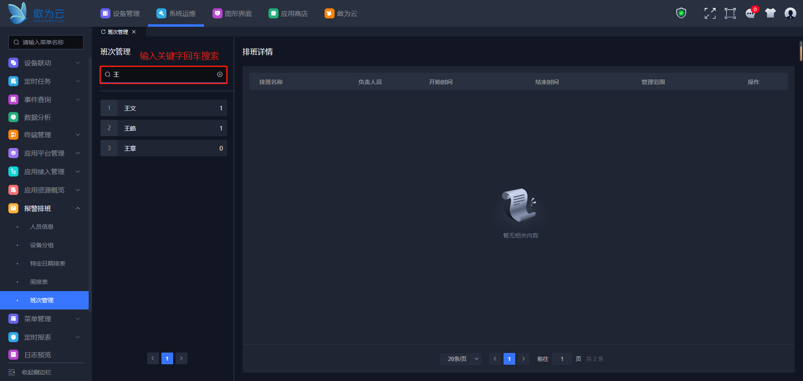The width and height of the screenshot is (803, 381).
Task: Go to previous page in 排班详情 table
Action: (495, 359)
